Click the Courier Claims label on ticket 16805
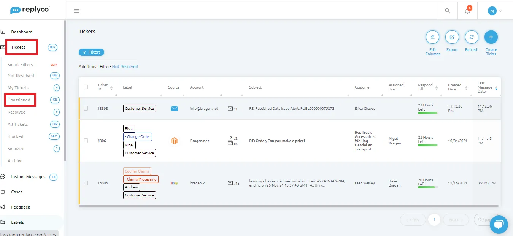Viewport: 513px width, 236px height. click(137, 171)
